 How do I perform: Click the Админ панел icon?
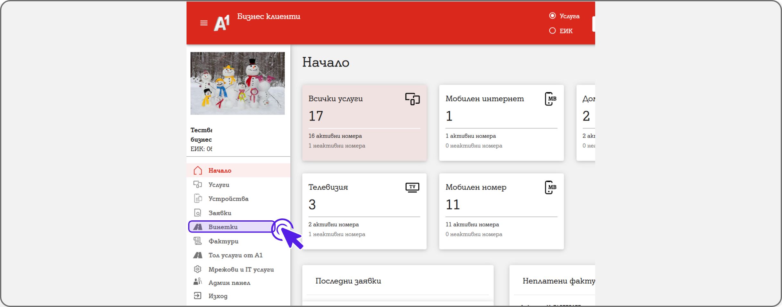[198, 282]
